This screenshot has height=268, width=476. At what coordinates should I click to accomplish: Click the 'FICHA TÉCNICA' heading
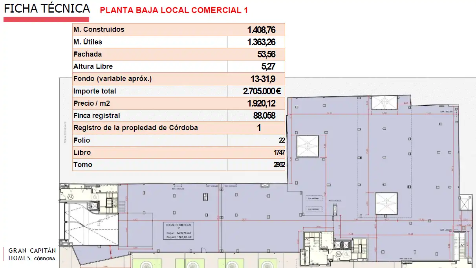tap(46, 9)
